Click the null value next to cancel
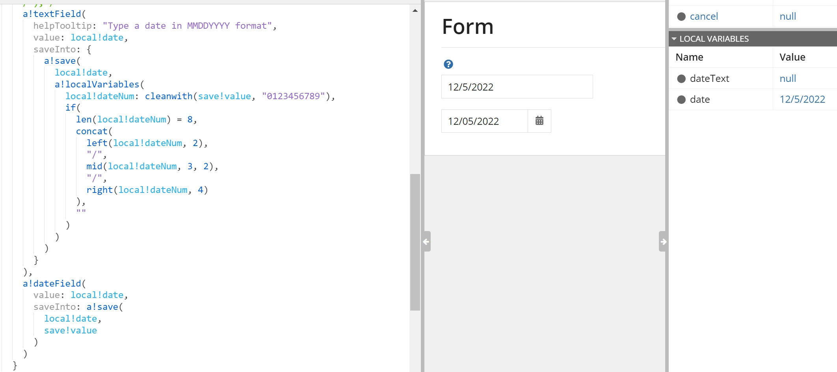The image size is (837, 372). pyautogui.click(x=788, y=17)
